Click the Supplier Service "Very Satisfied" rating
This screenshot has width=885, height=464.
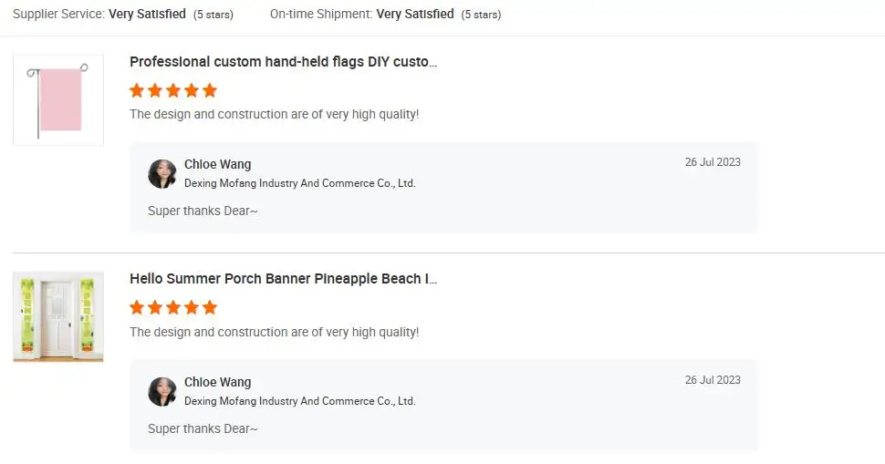pos(147,15)
